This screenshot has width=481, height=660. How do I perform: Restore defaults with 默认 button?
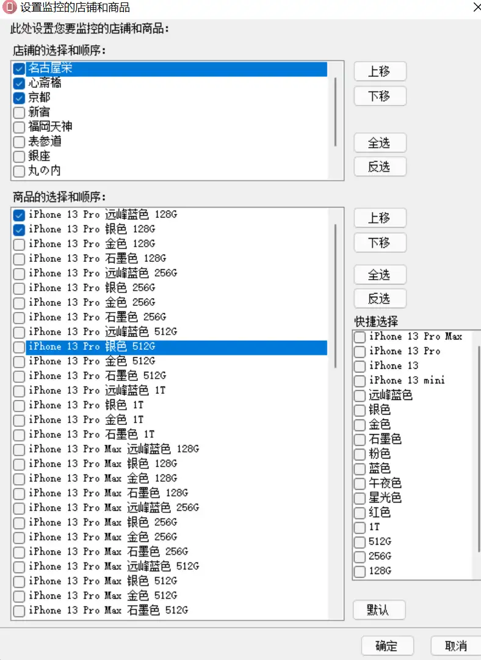point(379,610)
